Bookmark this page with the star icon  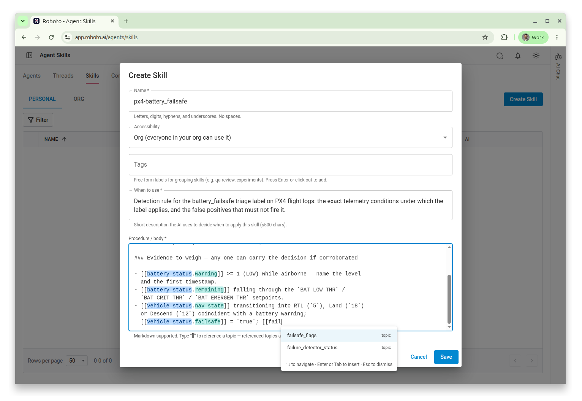[x=485, y=37]
